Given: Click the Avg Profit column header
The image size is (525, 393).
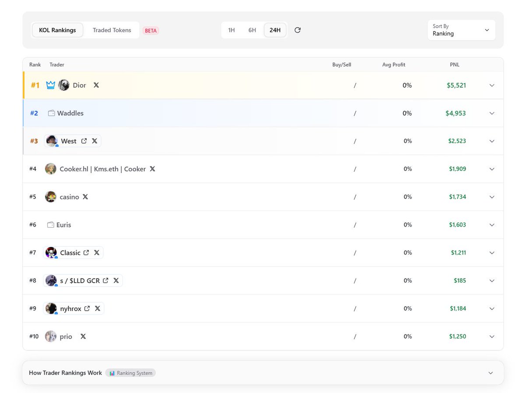Looking at the screenshot, I should click(x=394, y=65).
